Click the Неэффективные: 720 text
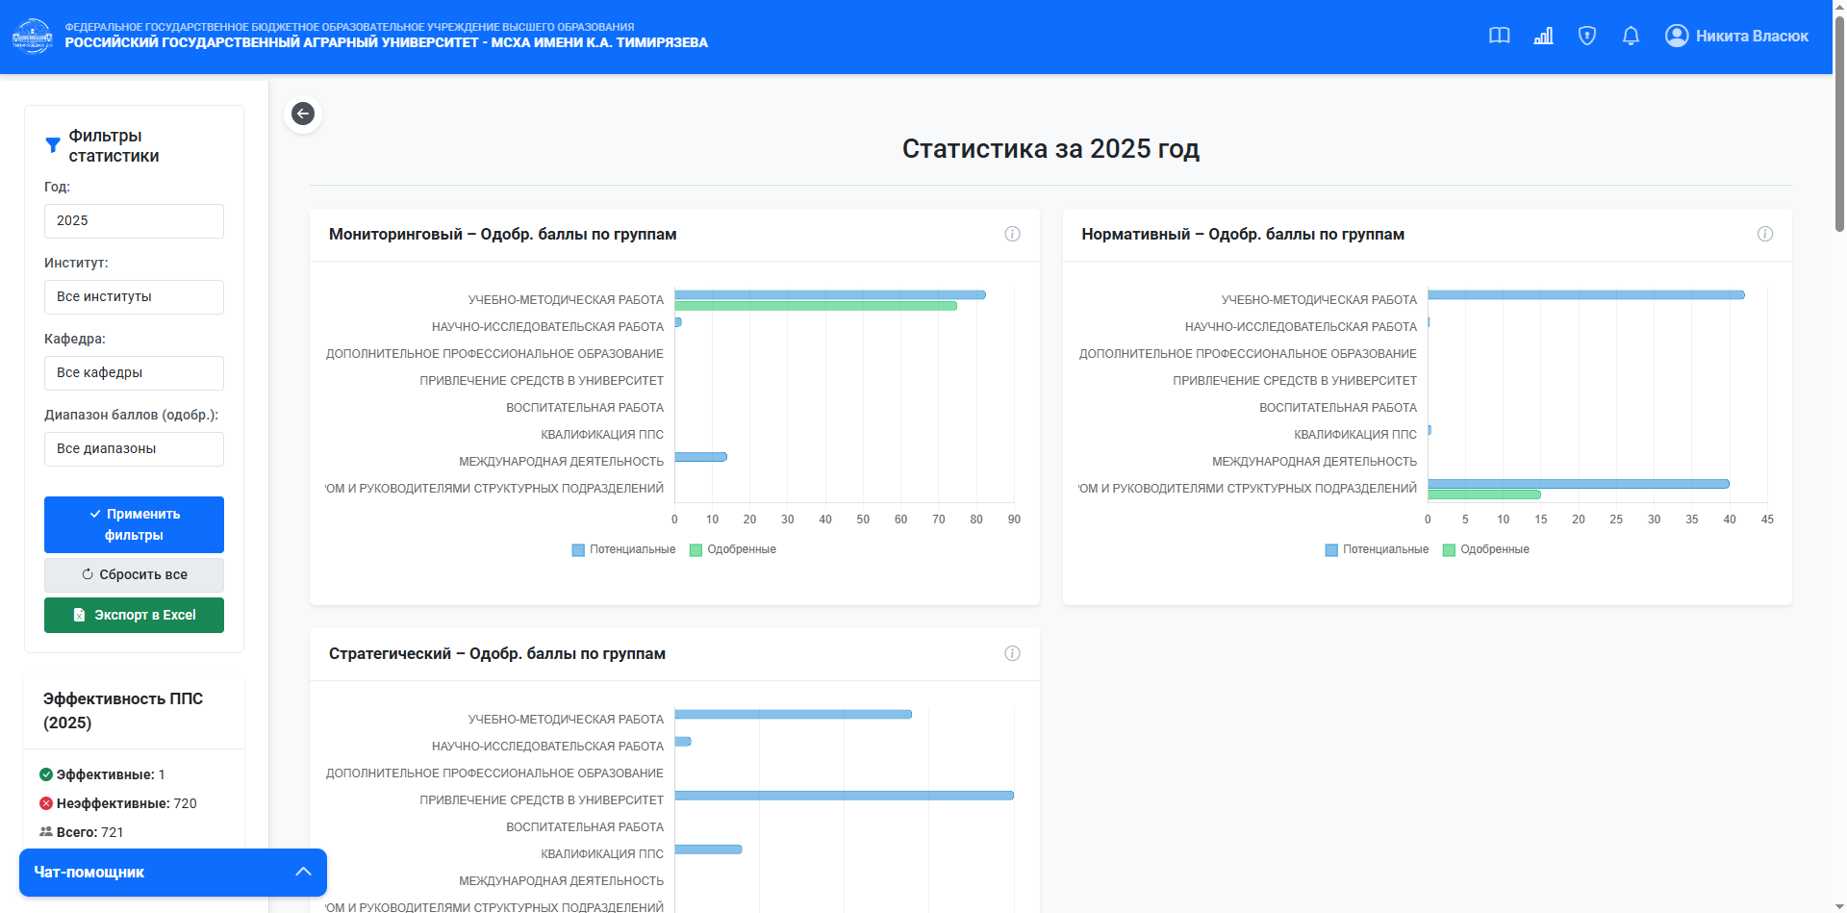This screenshot has width=1847, height=913. (x=127, y=803)
